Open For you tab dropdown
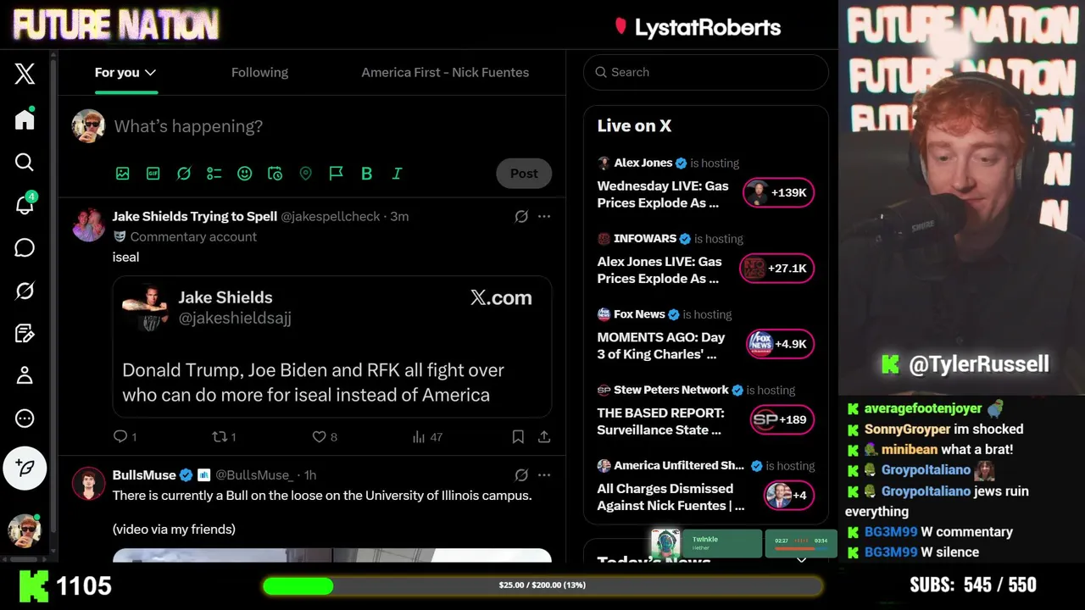The image size is (1085, 610). point(125,72)
